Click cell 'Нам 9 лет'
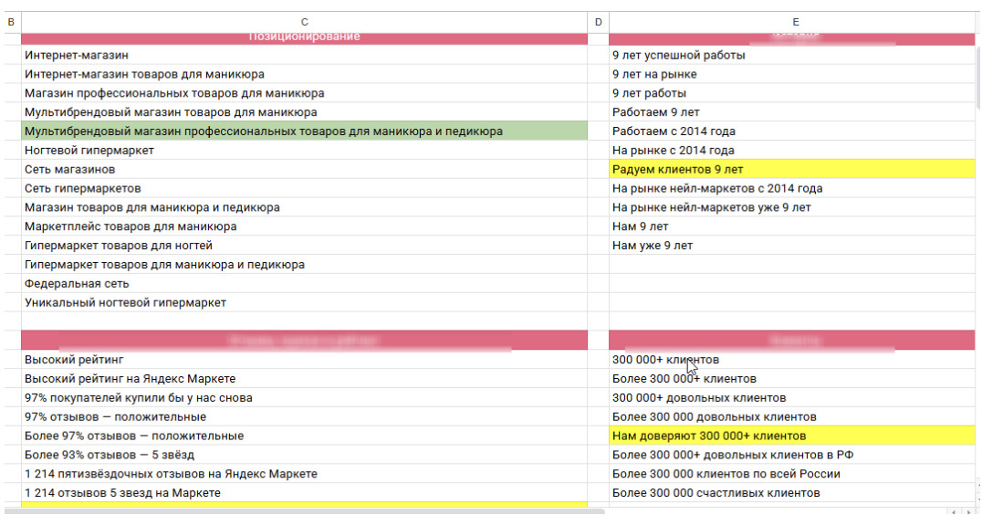Viewport: 982px width, 515px height. coord(791,226)
